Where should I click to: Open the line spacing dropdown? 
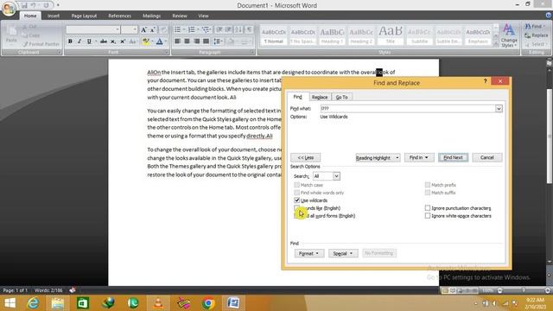click(x=218, y=41)
